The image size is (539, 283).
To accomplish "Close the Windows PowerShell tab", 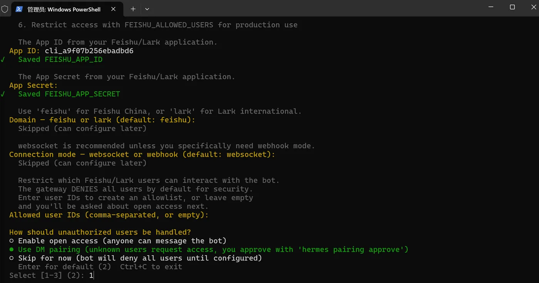I will click(x=113, y=9).
